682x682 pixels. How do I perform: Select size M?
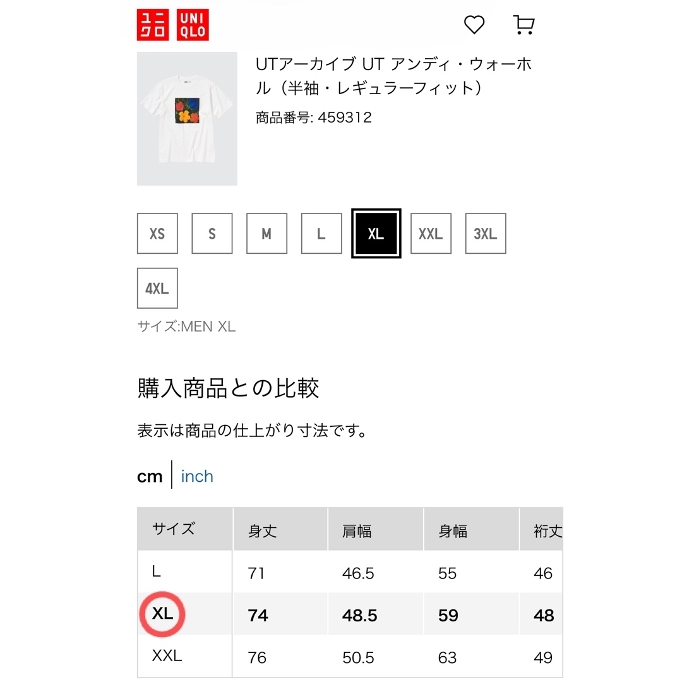click(x=266, y=234)
